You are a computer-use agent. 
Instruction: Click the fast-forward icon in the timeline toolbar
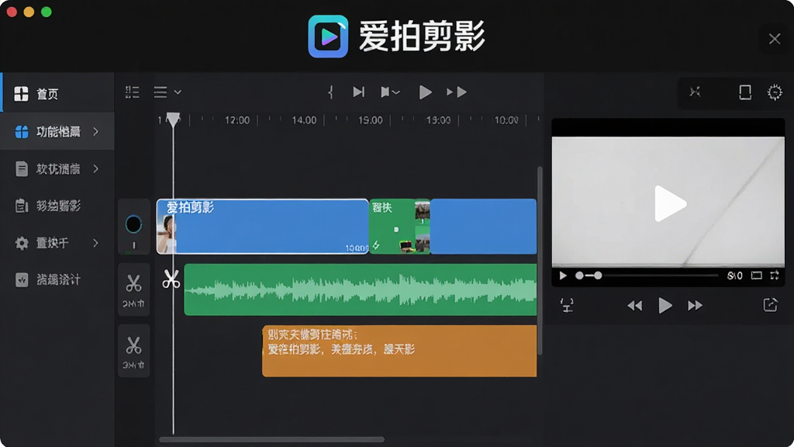tap(456, 92)
